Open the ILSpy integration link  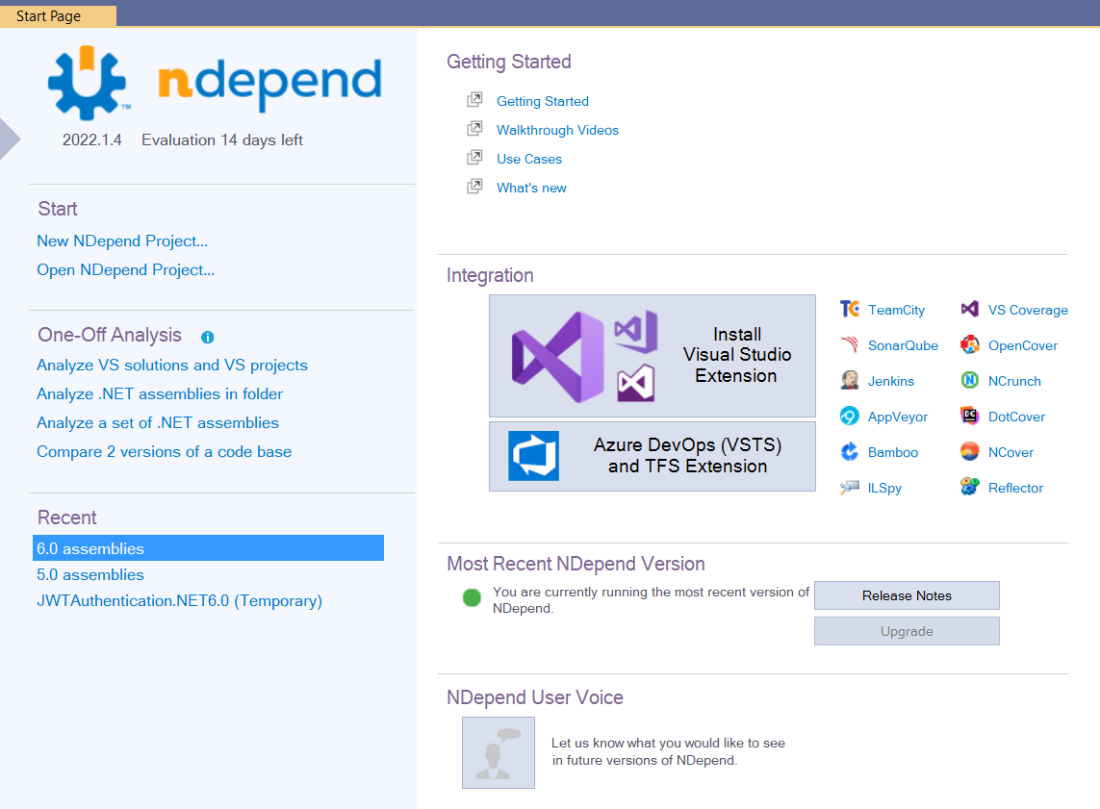[883, 488]
